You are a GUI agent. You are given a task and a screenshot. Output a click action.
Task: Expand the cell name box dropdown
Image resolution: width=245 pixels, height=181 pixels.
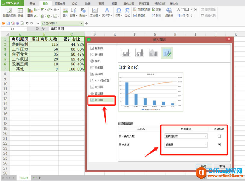point(26,29)
